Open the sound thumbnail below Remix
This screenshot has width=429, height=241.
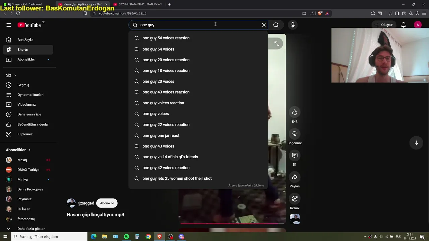(x=295, y=219)
